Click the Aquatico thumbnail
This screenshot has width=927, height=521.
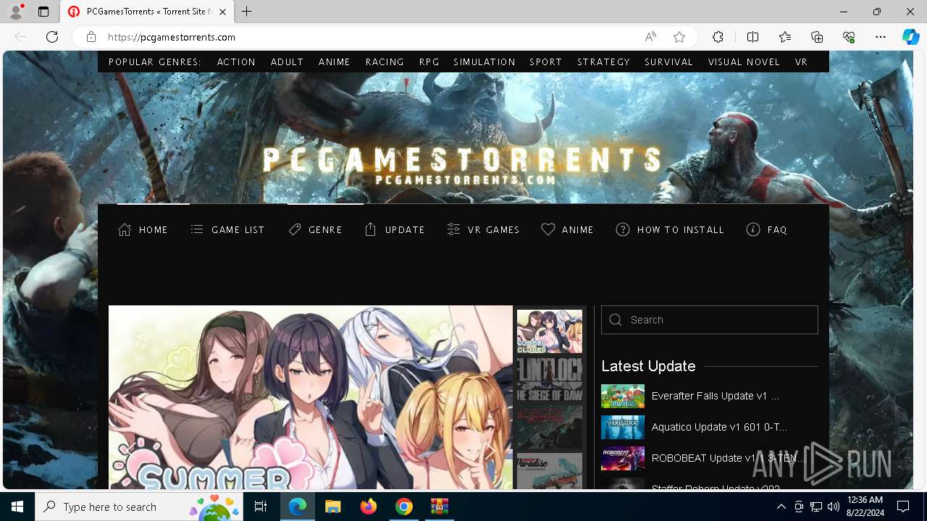tap(623, 428)
